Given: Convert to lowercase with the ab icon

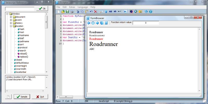Looking at the screenshot, I should tap(115, 12).
